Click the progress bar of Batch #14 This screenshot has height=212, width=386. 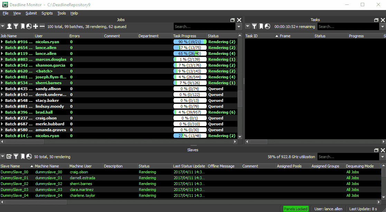pos(190,136)
